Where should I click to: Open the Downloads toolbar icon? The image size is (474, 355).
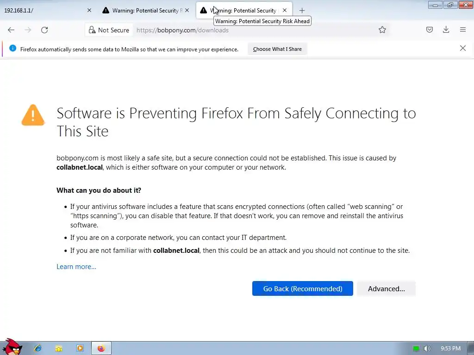point(446,30)
